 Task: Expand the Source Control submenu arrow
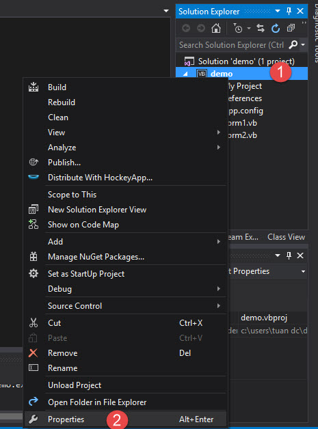tap(219, 305)
